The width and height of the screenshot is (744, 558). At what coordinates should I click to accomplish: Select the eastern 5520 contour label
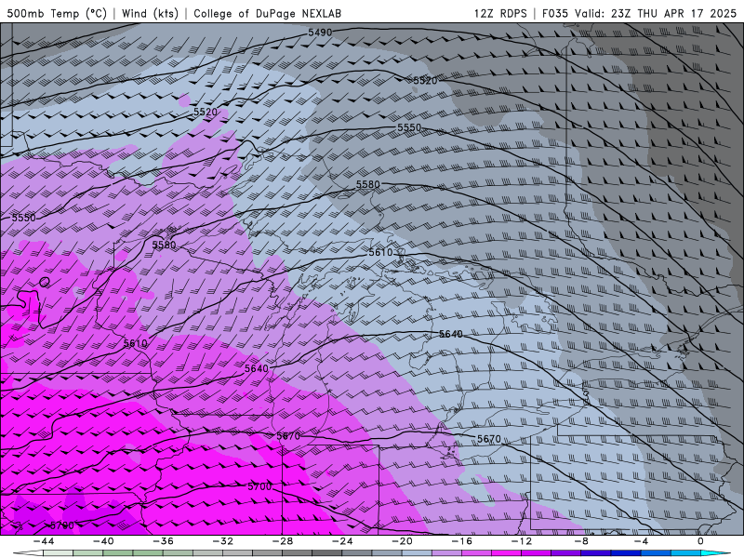425,81
